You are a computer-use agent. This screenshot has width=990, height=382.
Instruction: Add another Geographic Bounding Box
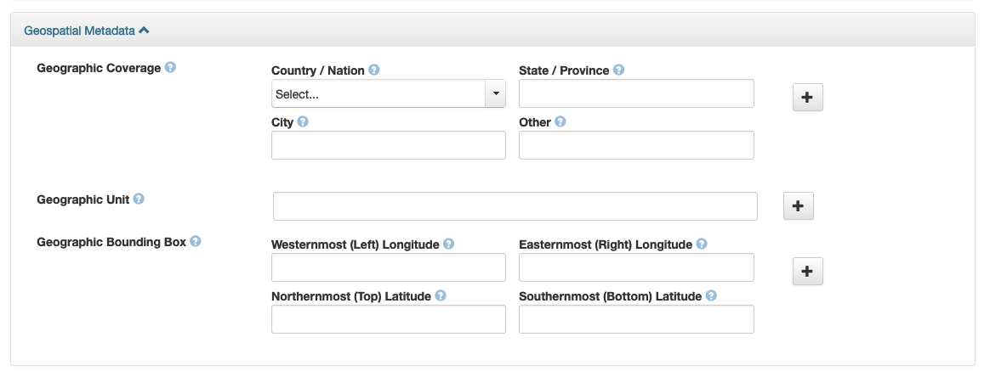807,272
